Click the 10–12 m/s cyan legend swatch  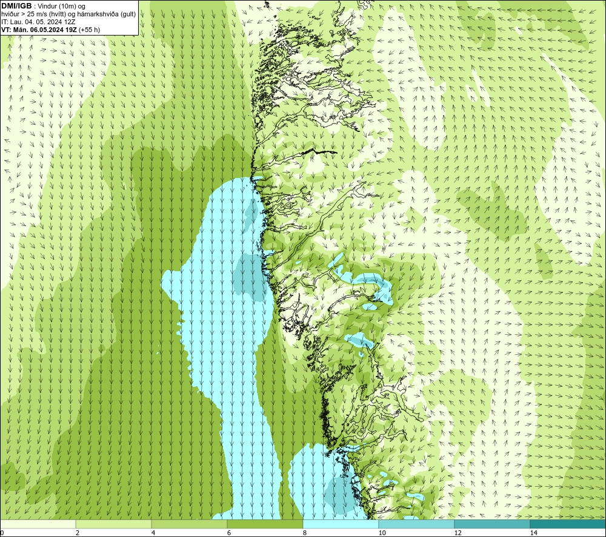(417, 524)
